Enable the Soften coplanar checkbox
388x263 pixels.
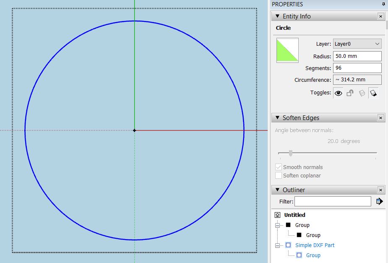pyautogui.click(x=279, y=175)
